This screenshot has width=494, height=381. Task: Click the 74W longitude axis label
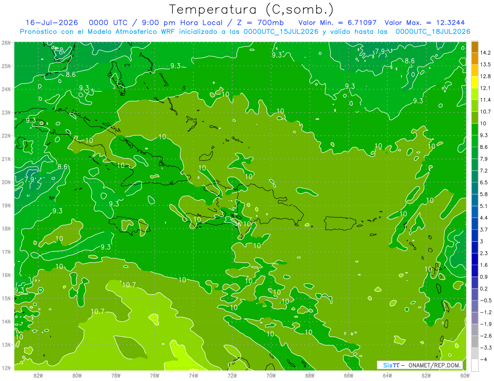(x=193, y=375)
